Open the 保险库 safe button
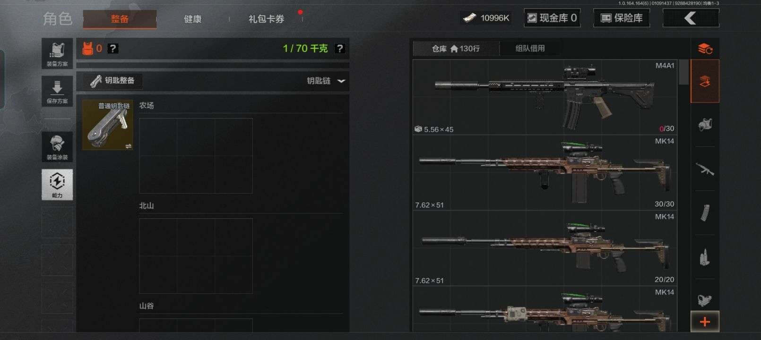Screen dimensions: 761x340 [x=621, y=18]
